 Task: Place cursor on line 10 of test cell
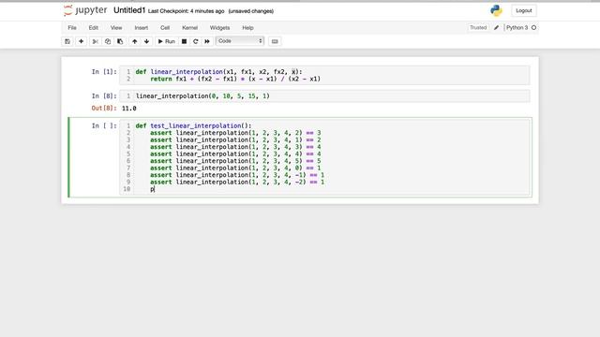152,189
